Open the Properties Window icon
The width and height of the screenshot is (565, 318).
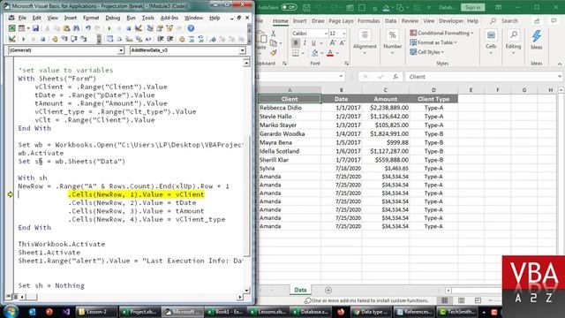[160, 28]
